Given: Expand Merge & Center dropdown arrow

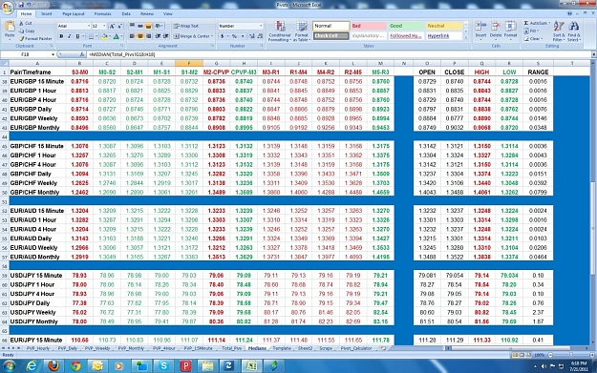Looking at the screenshot, I should [x=212, y=36].
